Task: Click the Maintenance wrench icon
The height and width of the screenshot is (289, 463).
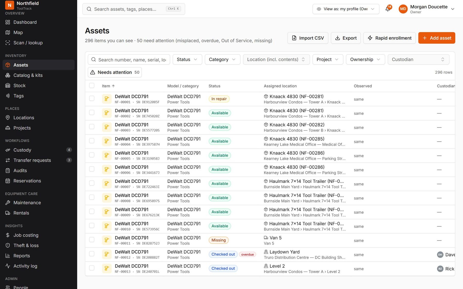Action: pos(8,203)
